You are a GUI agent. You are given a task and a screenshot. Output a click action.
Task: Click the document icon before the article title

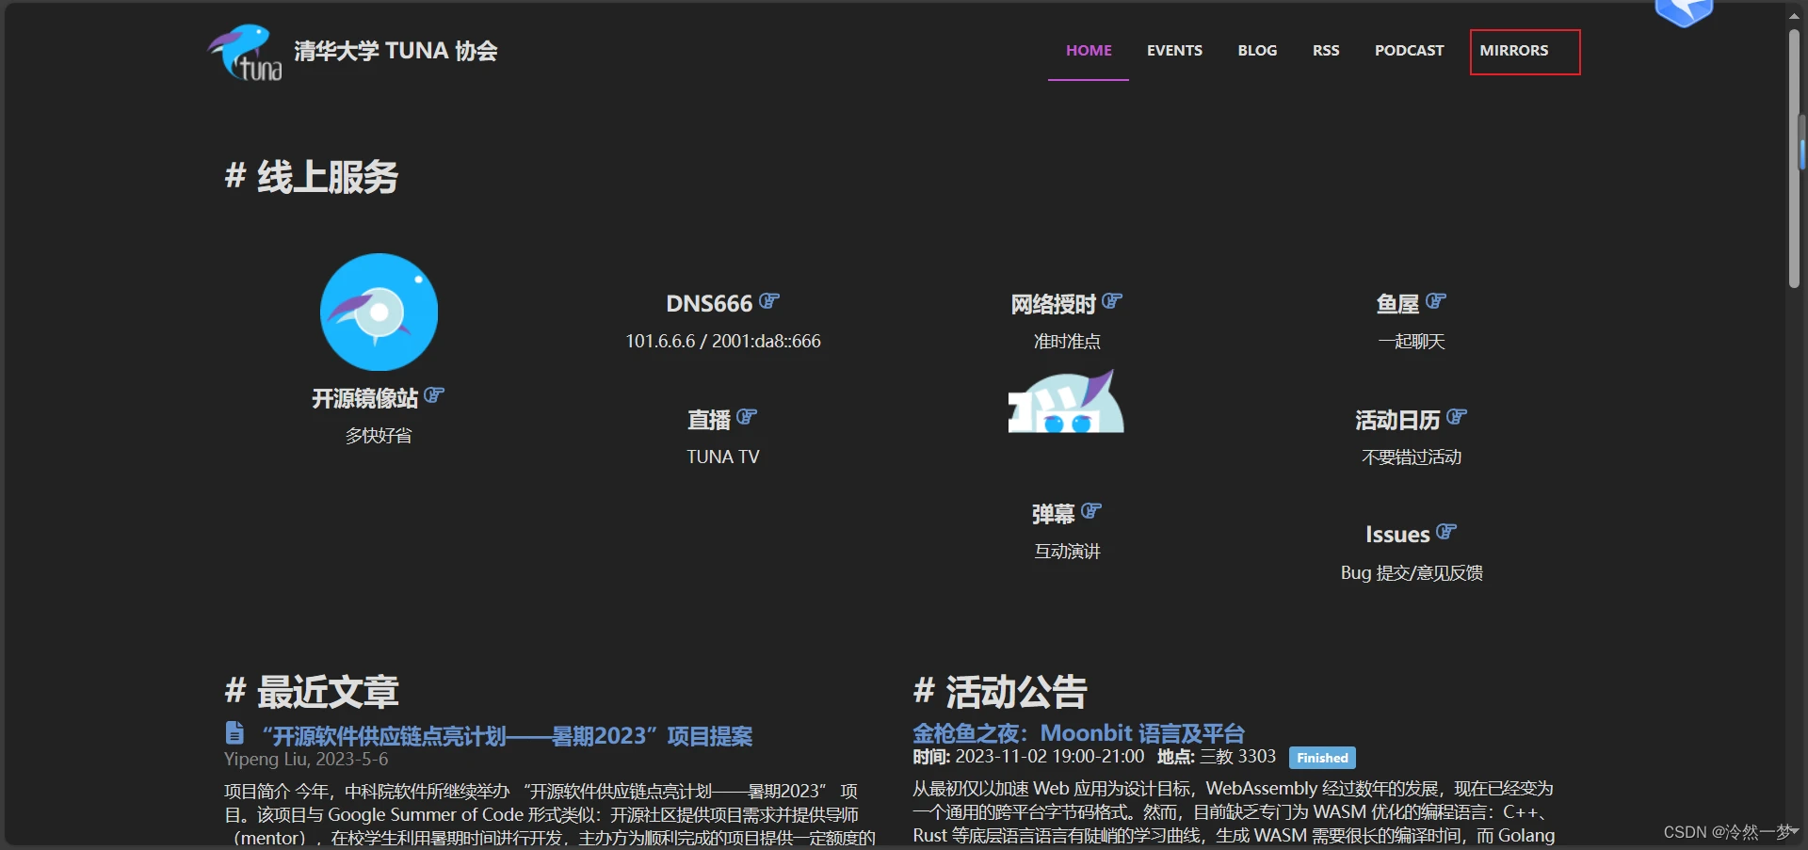[234, 732]
